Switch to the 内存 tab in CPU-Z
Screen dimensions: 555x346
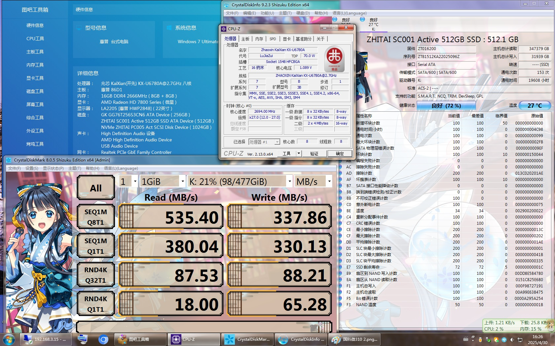[x=259, y=39]
